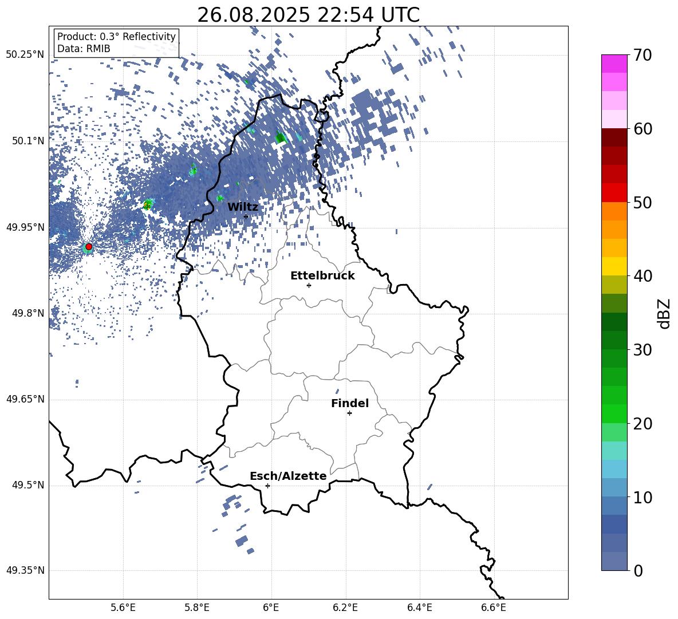Image resolution: width=678 pixels, height=619 pixels.
Task: Click the 20 tick on colorbar
Action: point(642,424)
